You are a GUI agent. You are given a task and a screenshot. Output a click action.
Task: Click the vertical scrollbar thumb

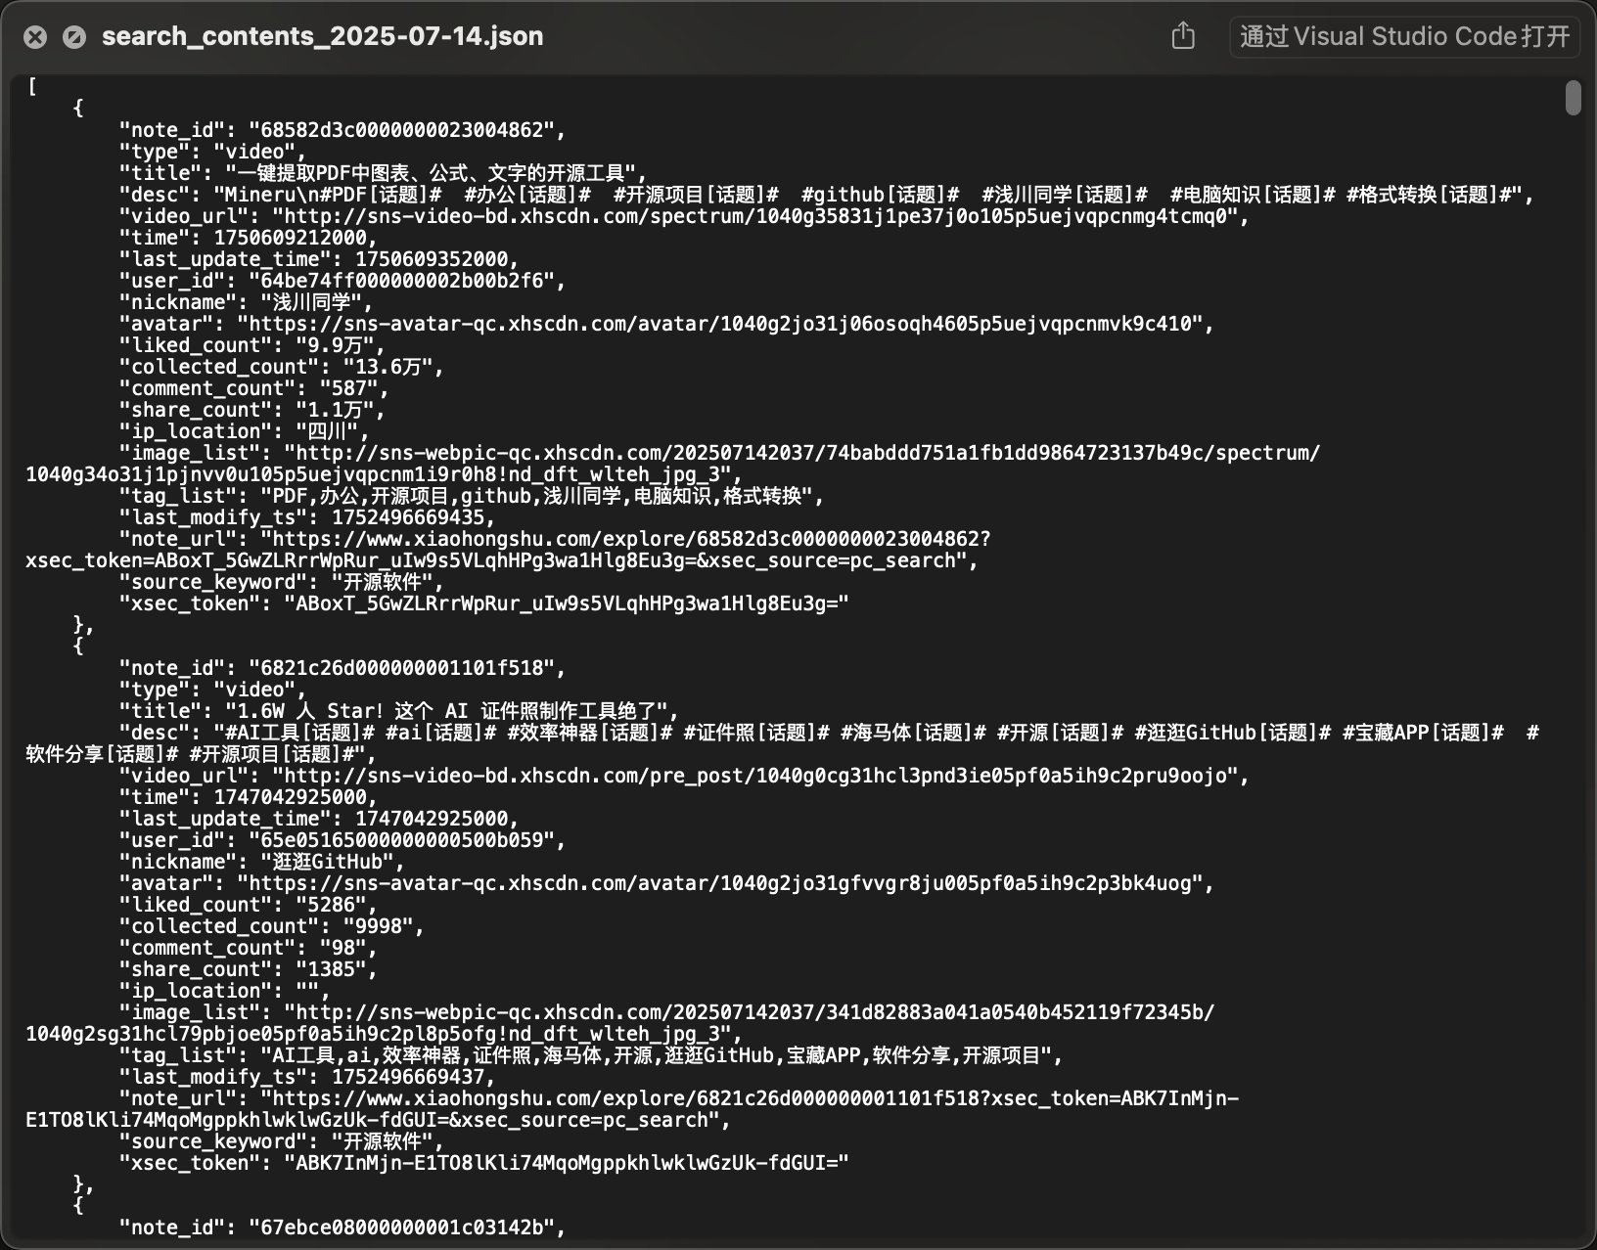click(x=1573, y=98)
